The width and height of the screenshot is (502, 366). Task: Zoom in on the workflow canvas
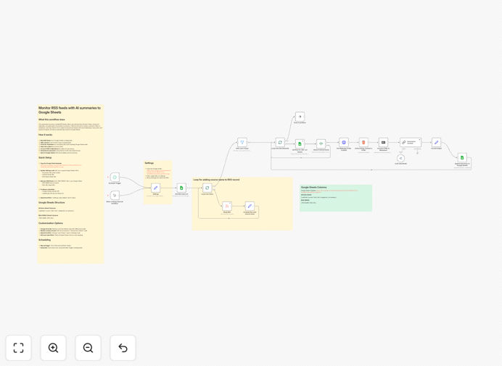[53, 348]
